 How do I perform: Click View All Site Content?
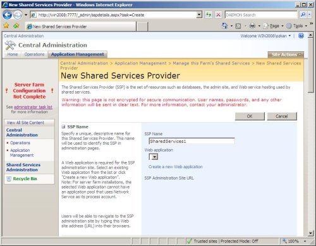[25, 123]
